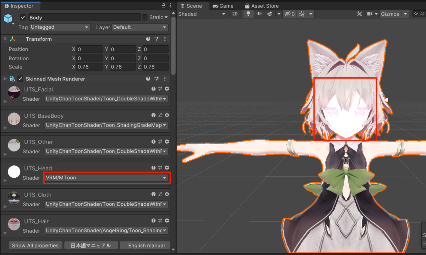Image resolution: width=426 pixels, height=255 pixels.
Task: Open the UTS_BaseBody shader dropdown
Action: [106, 125]
